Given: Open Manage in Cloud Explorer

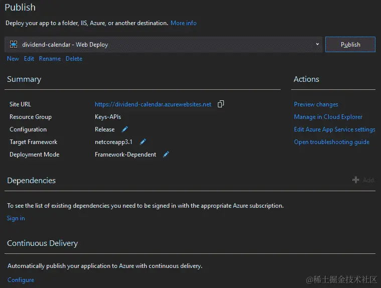Looking at the screenshot, I should pyautogui.click(x=328, y=117).
